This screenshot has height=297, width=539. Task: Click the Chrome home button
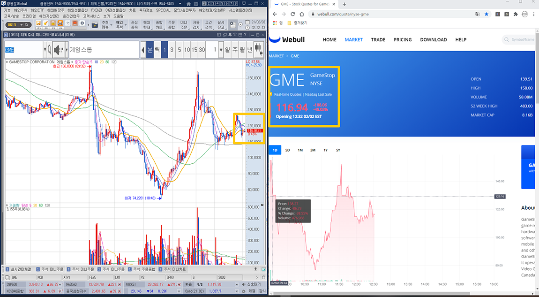pyautogui.click(x=301, y=14)
